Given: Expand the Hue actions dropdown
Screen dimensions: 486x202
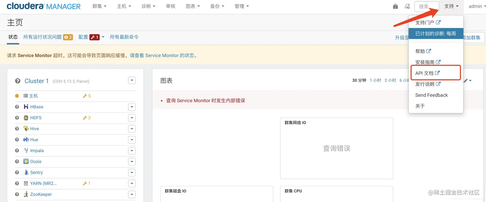Looking at the screenshot, I should (x=132, y=139).
